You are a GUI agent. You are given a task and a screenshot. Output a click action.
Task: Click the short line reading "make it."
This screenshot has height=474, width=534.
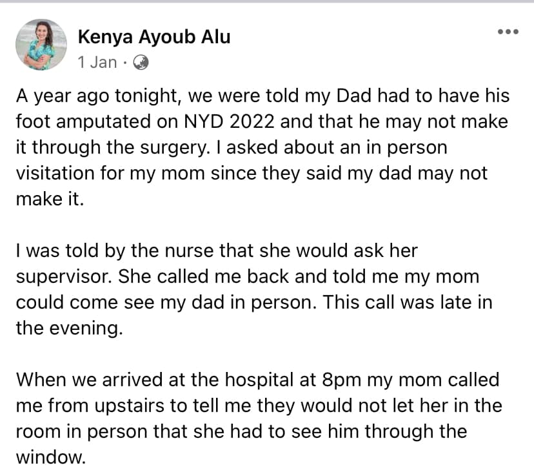50,199
